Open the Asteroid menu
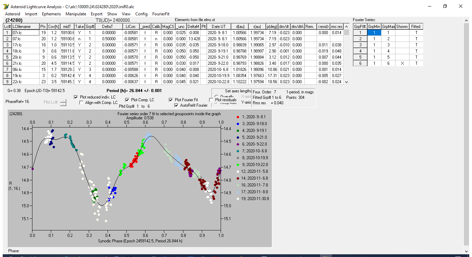Viewport: 472px width, 257px height. point(13,14)
